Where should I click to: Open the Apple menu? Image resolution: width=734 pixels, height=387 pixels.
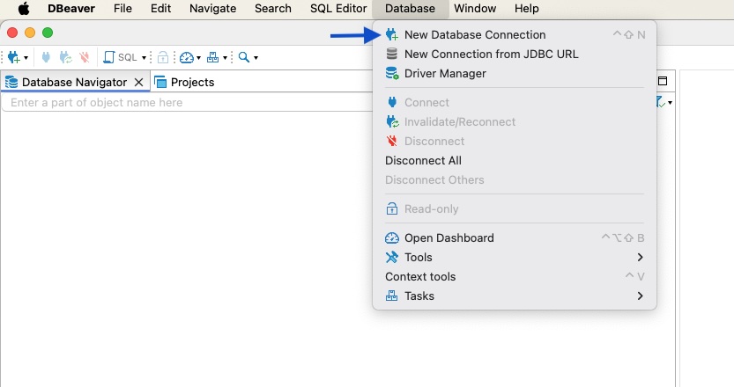(24, 9)
